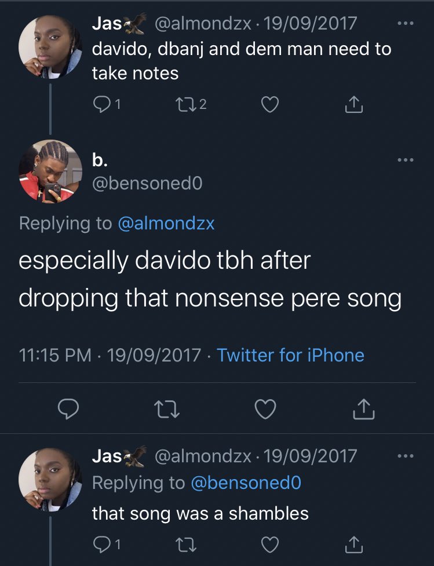The height and width of the screenshot is (566, 434).
Task: Retweet 'that song was a shambles'
Action: pyautogui.click(x=185, y=545)
